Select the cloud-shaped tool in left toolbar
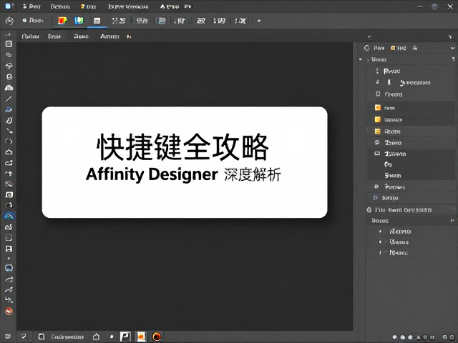The height and width of the screenshot is (343, 458). click(x=9, y=88)
